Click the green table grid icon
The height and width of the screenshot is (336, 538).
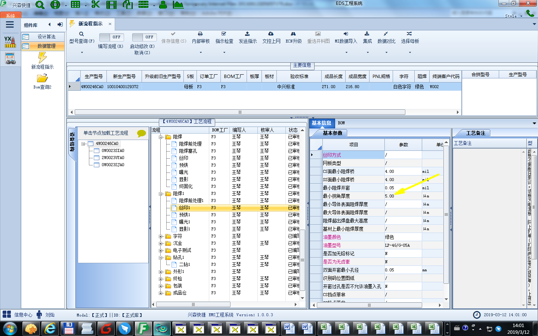click(x=75, y=4)
